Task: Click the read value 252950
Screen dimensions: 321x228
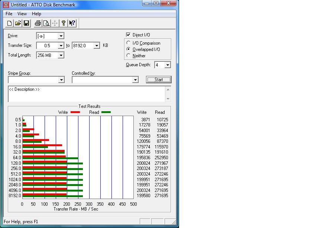Action: point(161,157)
